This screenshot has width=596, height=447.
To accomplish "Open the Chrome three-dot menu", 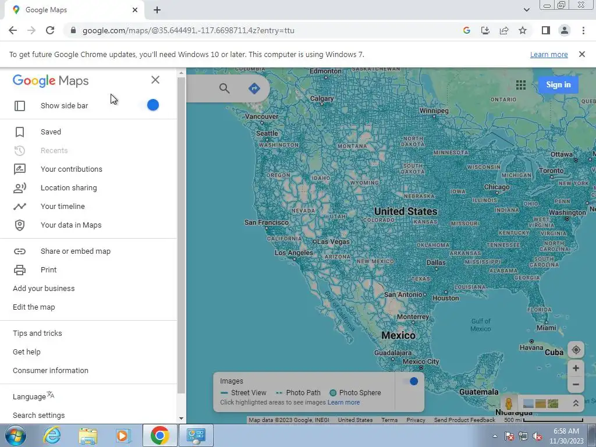I will (583, 30).
